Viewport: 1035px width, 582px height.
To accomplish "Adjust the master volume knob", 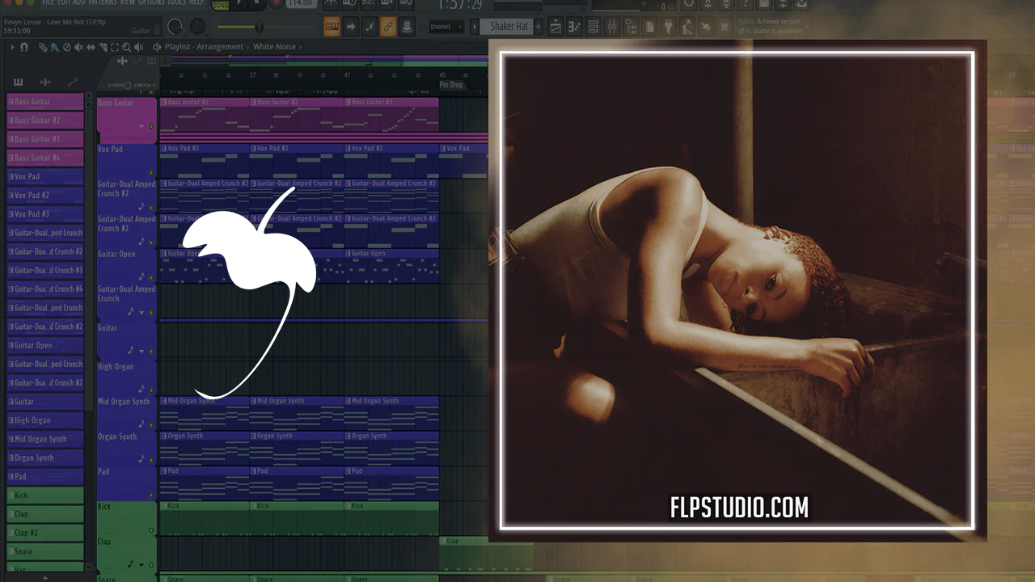I will click(x=175, y=27).
